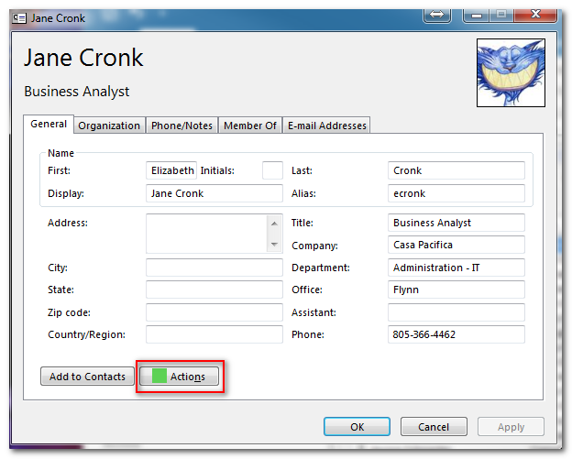The width and height of the screenshot is (572, 459).
Task: Click the Title field with Business Analyst
Action: point(456,223)
